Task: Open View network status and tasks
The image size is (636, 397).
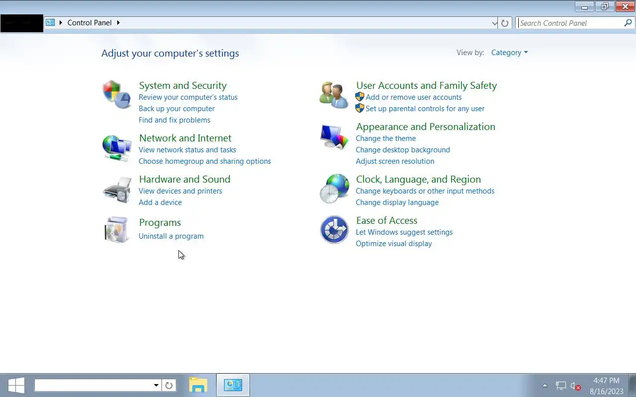Action: pyautogui.click(x=187, y=150)
